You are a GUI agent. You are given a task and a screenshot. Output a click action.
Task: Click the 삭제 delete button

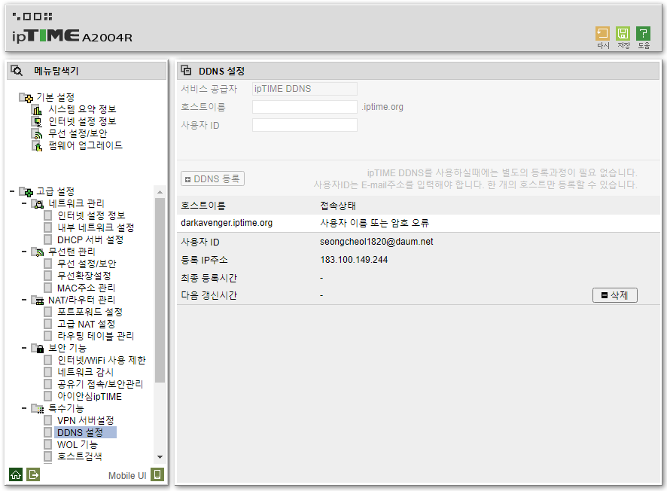pos(614,295)
